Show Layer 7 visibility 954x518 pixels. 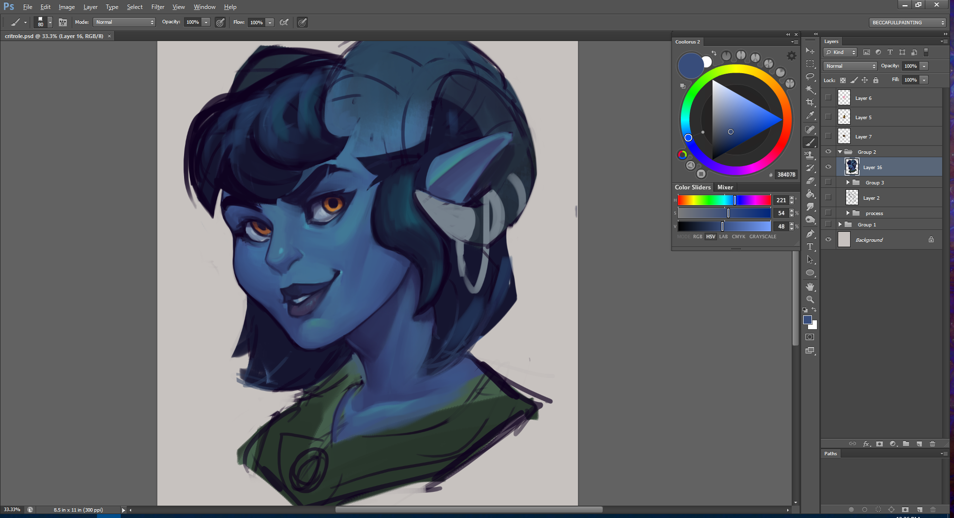pos(828,136)
